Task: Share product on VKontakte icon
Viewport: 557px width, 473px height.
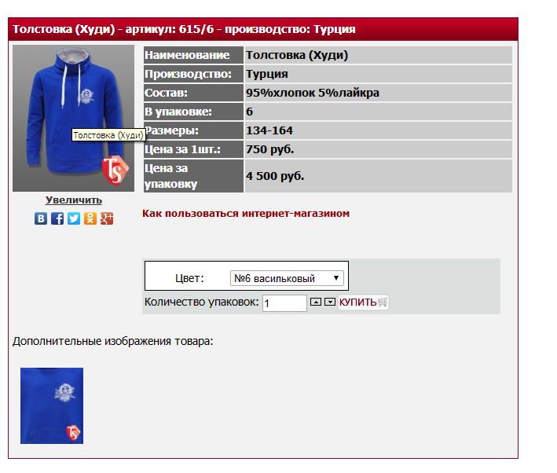Action: [x=41, y=218]
